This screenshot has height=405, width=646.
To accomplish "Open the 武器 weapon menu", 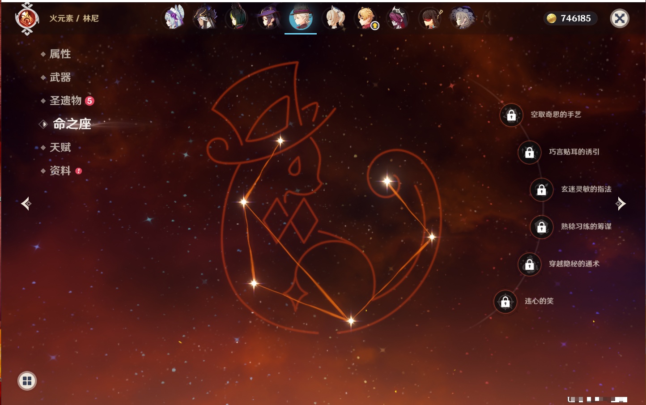I will point(60,77).
